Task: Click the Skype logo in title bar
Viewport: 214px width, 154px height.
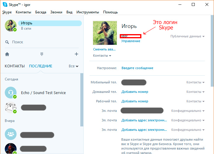Action: [x=5, y=4]
